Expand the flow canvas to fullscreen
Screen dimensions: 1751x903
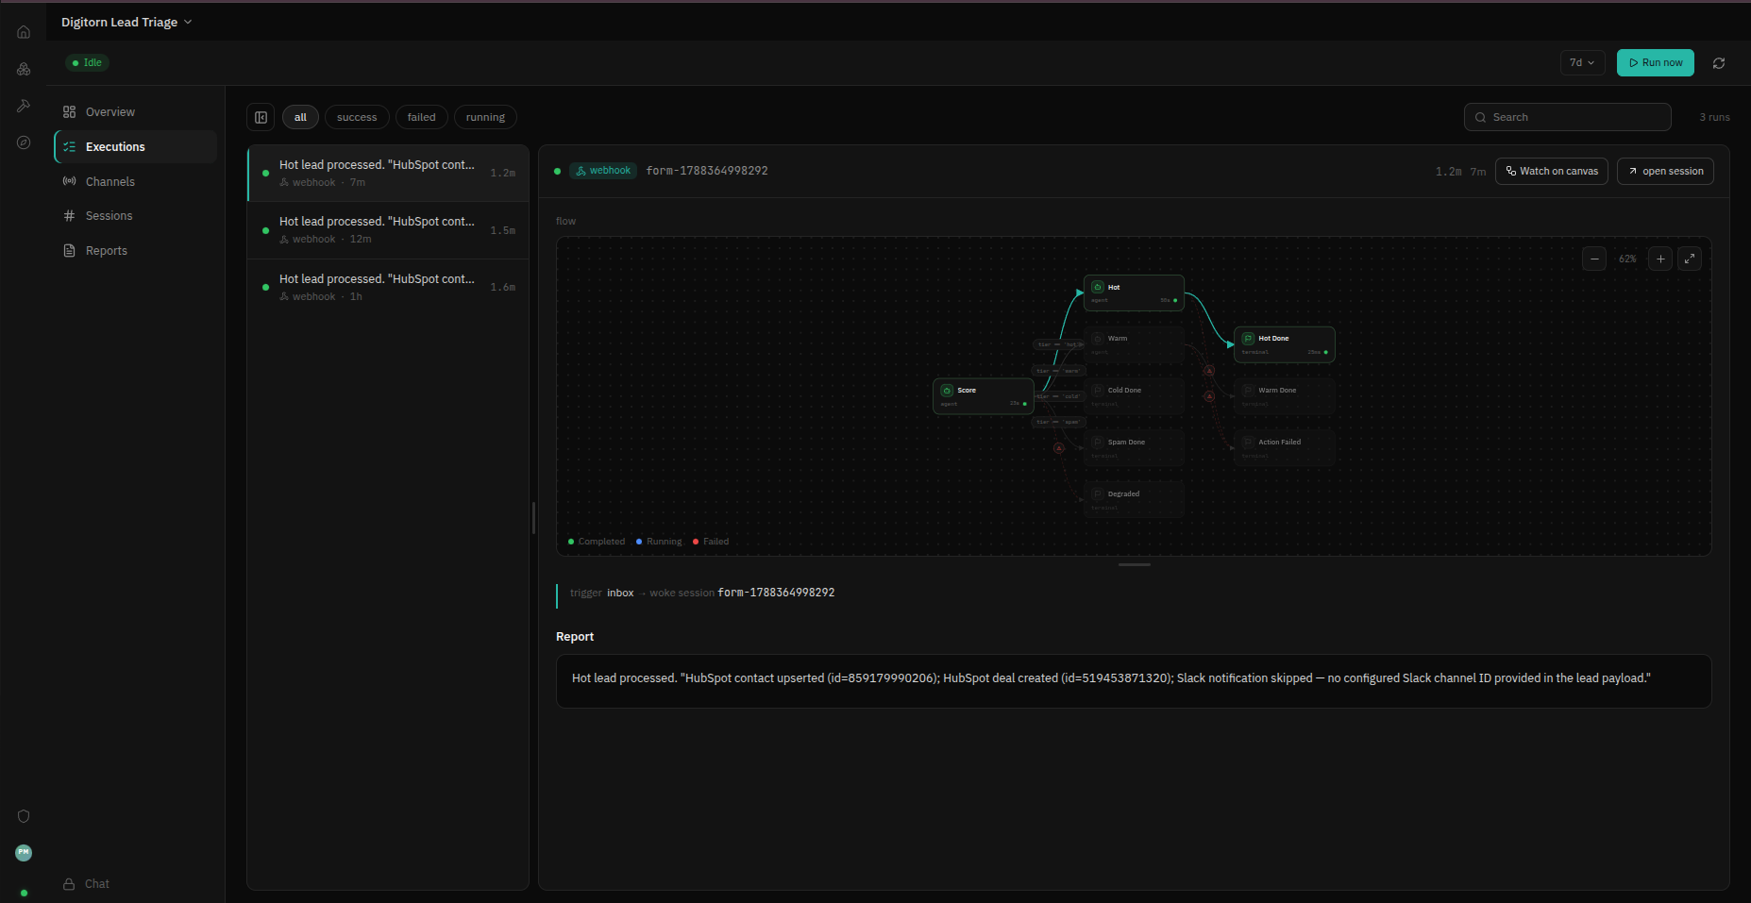1690,259
